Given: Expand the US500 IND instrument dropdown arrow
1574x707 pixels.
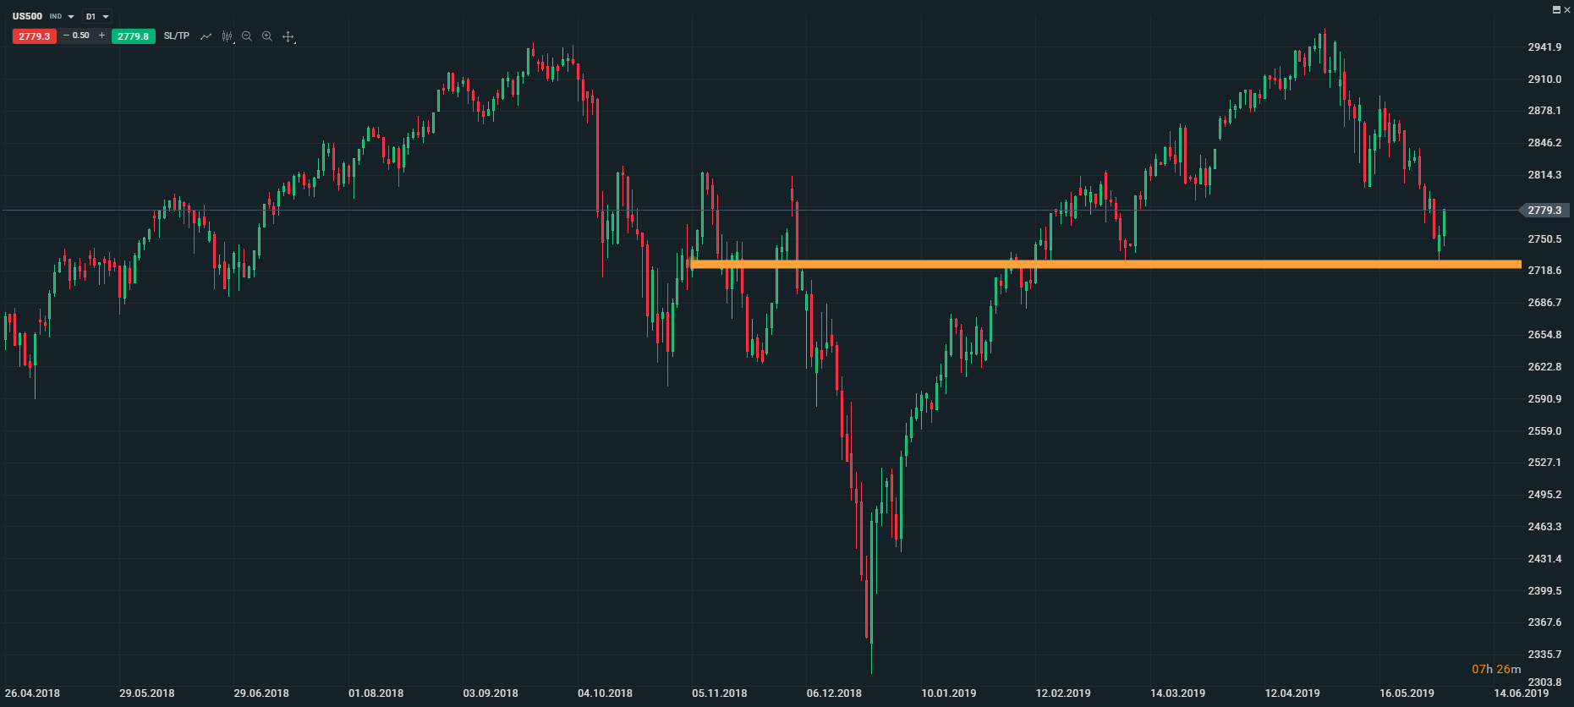Looking at the screenshot, I should pyautogui.click(x=71, y=17).
